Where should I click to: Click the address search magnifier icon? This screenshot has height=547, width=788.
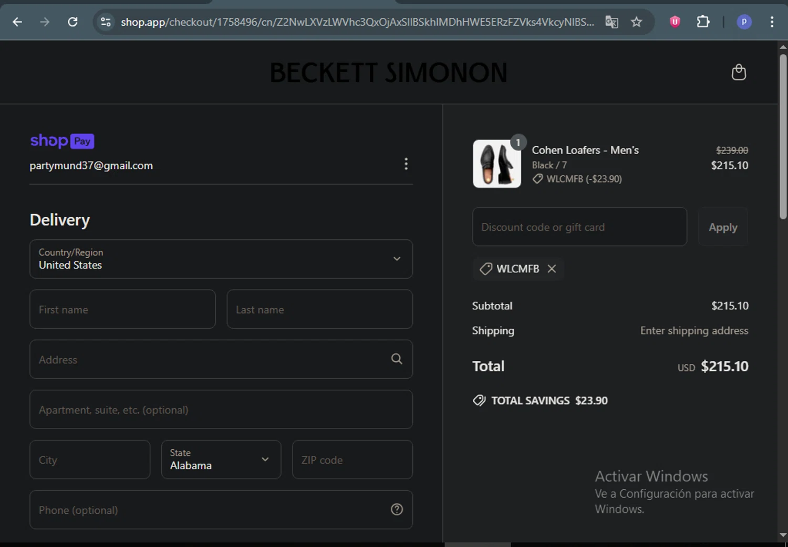coord(397,359)
